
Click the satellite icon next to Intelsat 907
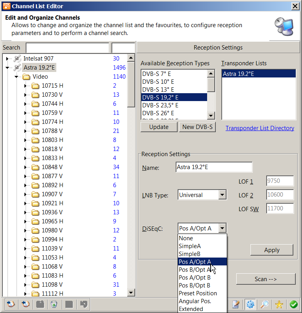tap(17, 59)
